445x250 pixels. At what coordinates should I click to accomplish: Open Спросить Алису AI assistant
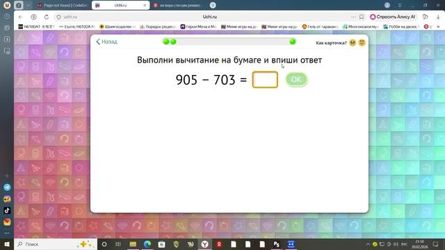(x=394, y=17)
